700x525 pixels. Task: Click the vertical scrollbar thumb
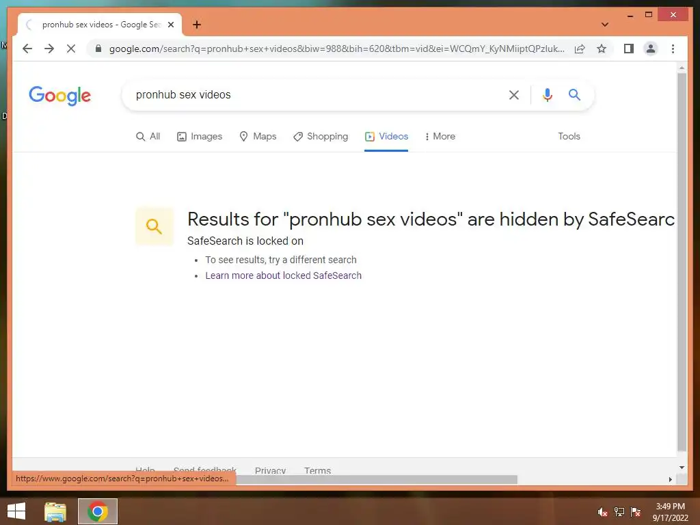682,262
